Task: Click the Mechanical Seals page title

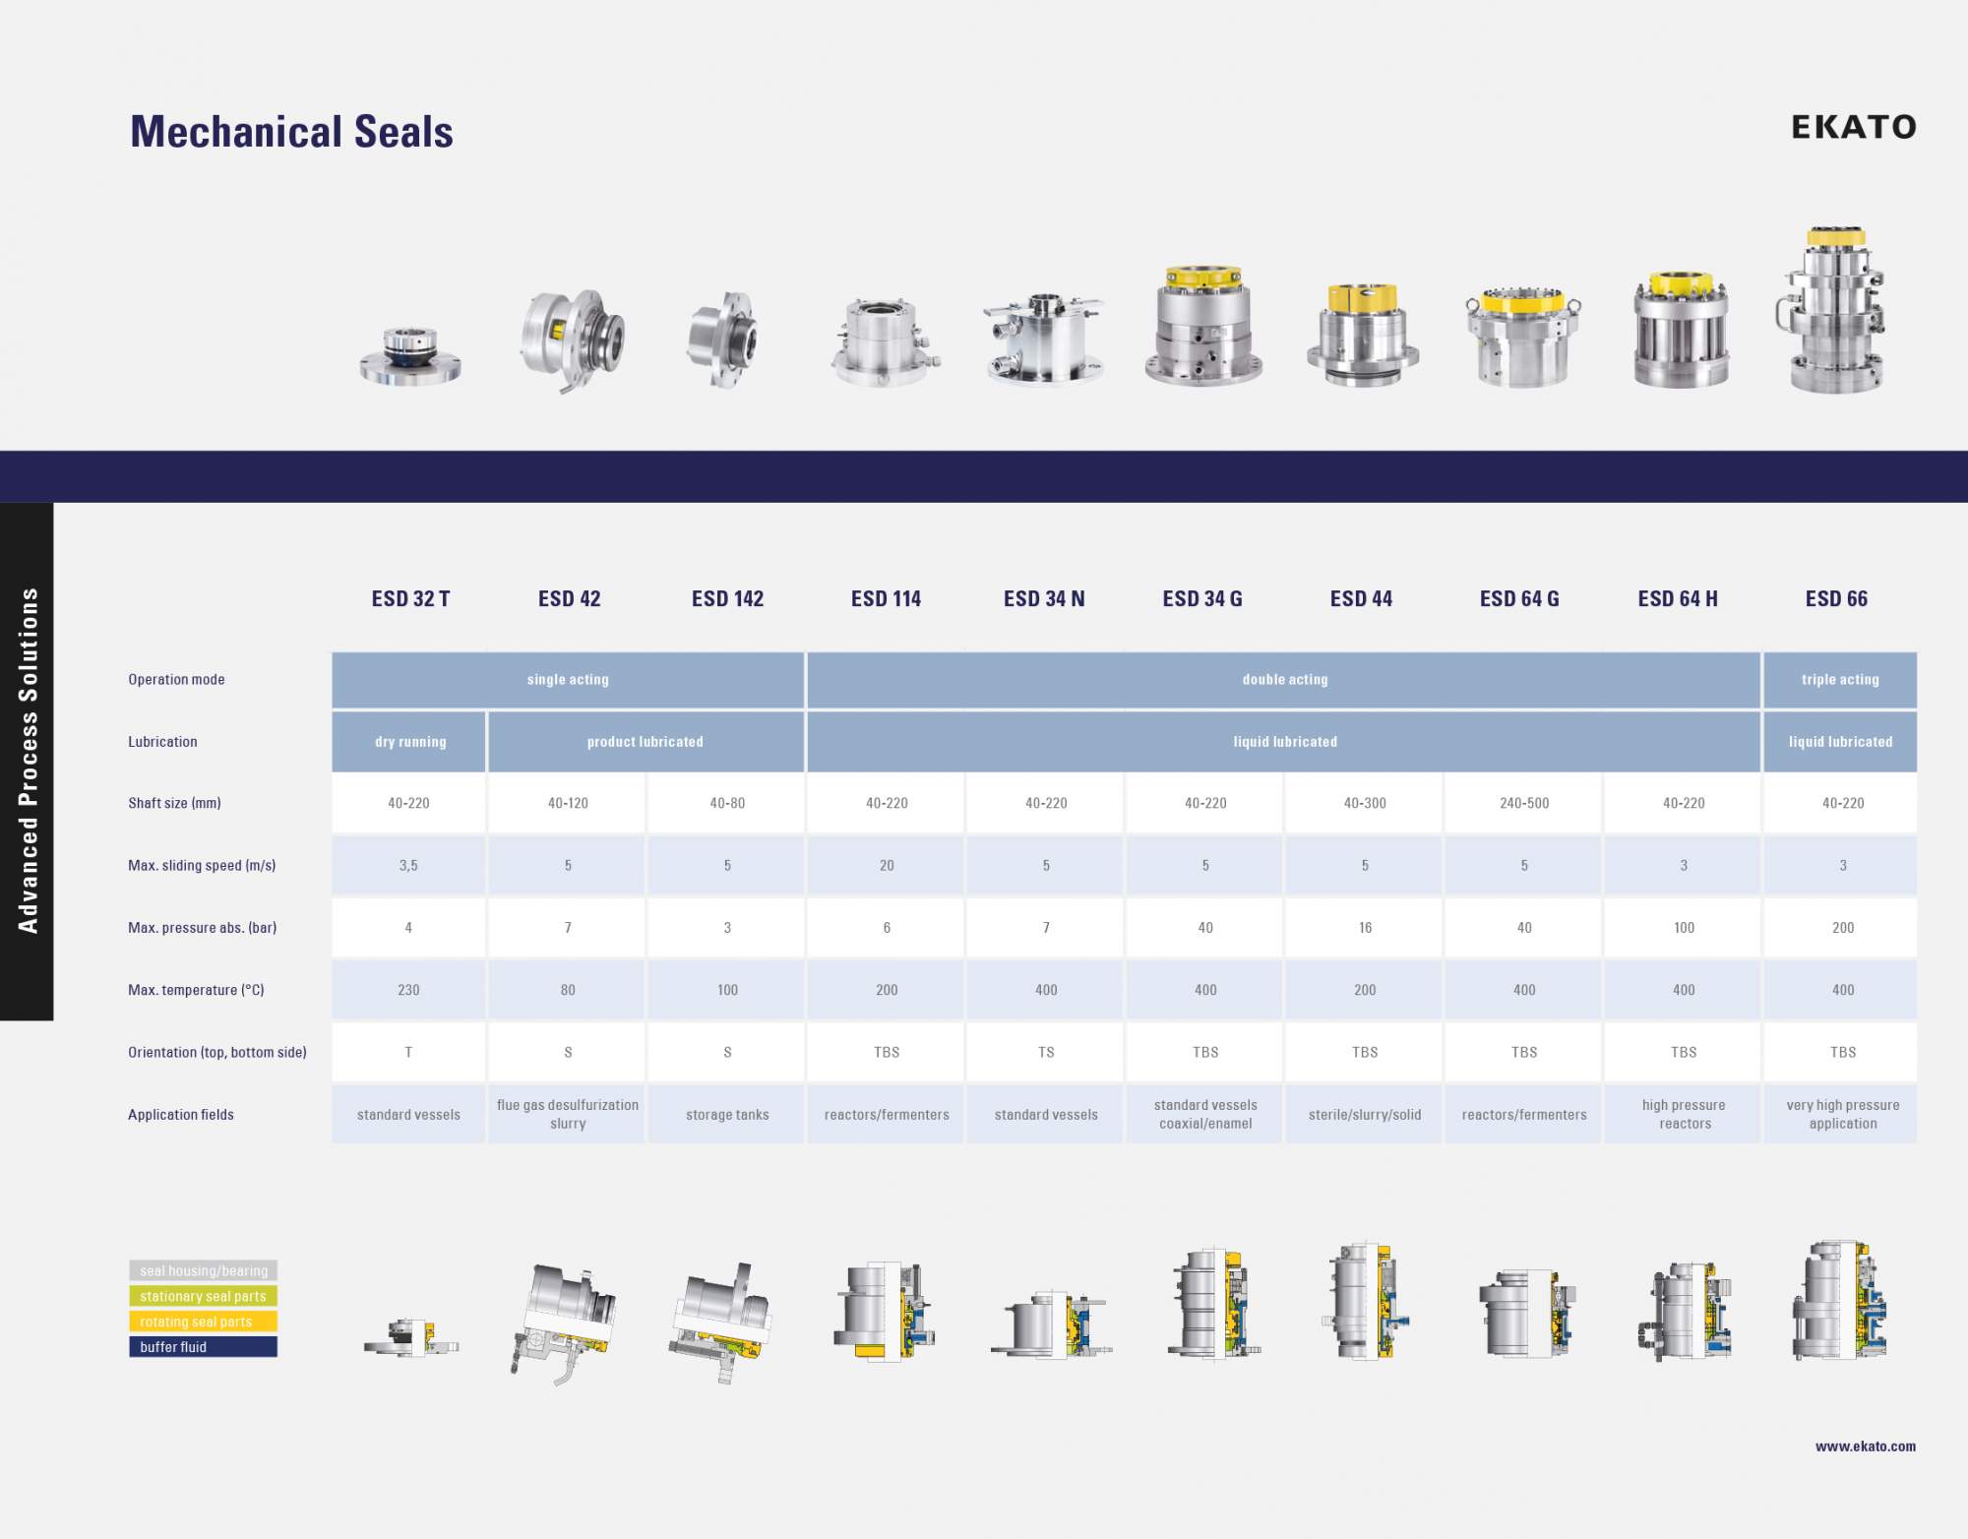Action: pyautogui.click(x=291, y=132)
